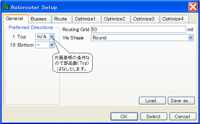
Task: Expand the 1 Top direction dropdown
Action: pyautogui.click(x=45, y=37)
